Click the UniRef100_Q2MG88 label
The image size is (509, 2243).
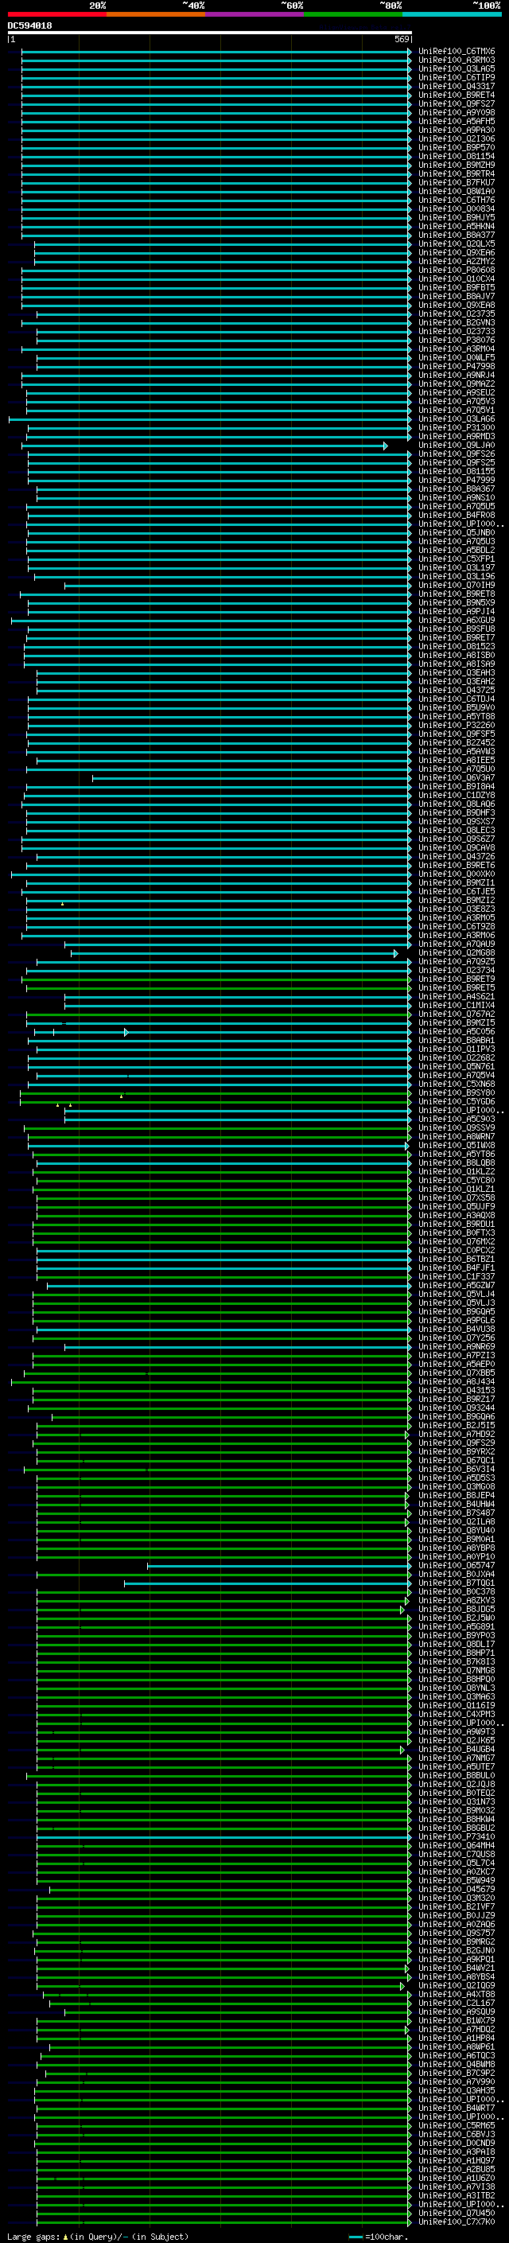457,952
